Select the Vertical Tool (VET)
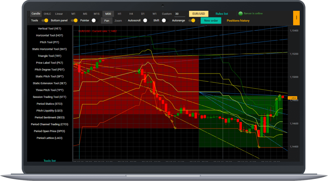 click(x=49, y=28)
